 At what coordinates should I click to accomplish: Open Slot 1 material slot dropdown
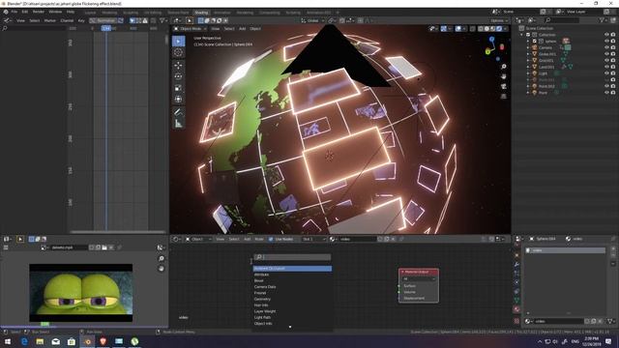pyautogui.click(x=313, y=239)
